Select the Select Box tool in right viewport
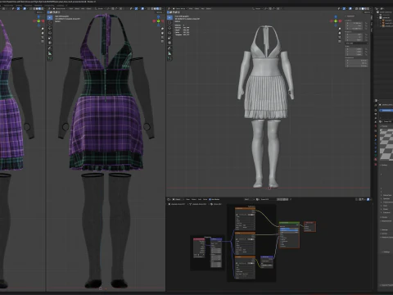Screen dimensions: 393x295 169,17
